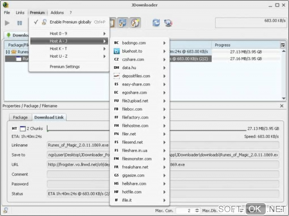Click the FU file2upload icon

pos(116,101)
